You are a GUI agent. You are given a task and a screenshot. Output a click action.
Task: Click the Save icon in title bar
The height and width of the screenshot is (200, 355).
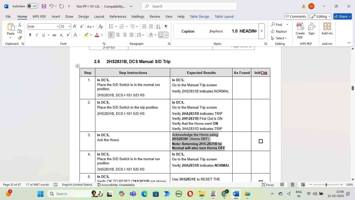tap(44, 6)
